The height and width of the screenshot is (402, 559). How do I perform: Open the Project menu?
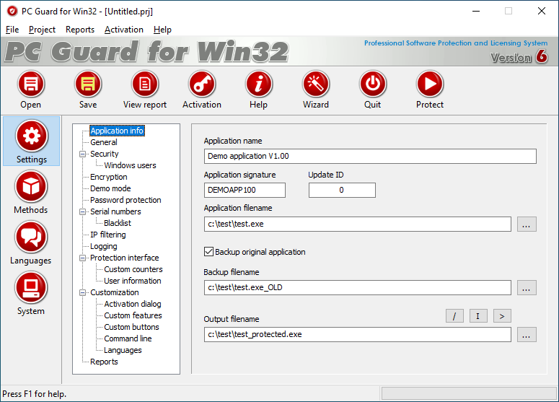tap(42, 30)
